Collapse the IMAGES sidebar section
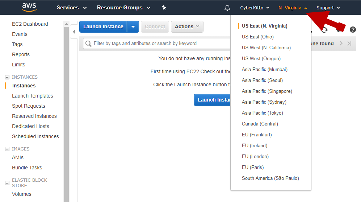This screenshot has width=361, height=202. (7, 149)
